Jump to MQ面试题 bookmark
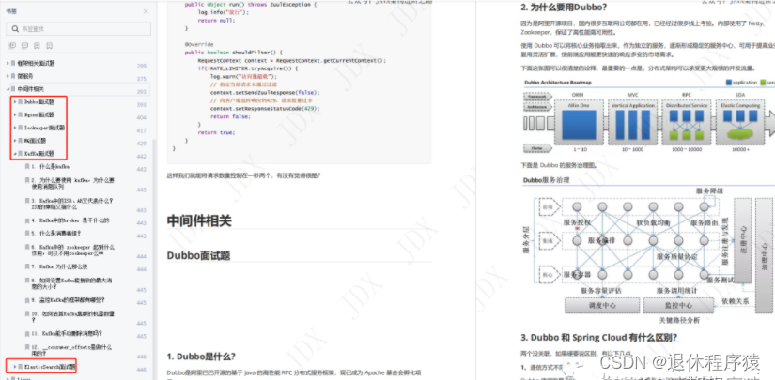This screenshot has height=380, width=775. point(35,140)
